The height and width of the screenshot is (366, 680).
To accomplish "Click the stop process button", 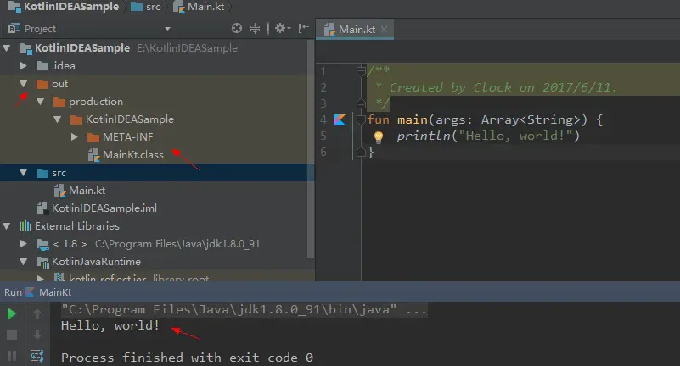I will pos(12,335).
